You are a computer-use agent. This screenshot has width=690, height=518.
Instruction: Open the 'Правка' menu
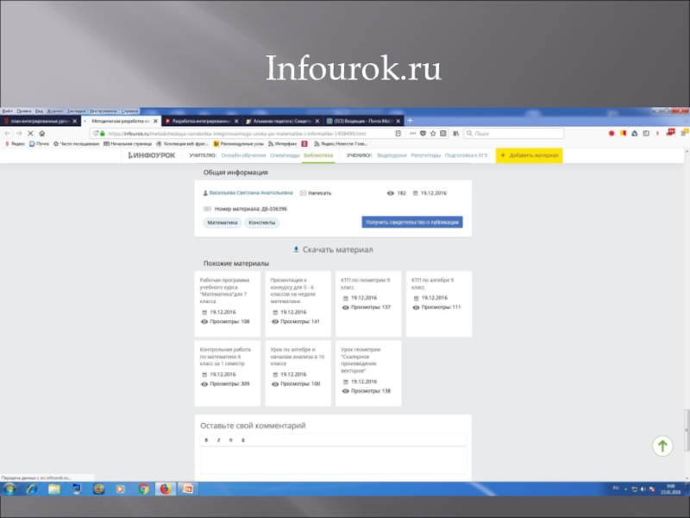pyautogui.click(x=24, y=111)
